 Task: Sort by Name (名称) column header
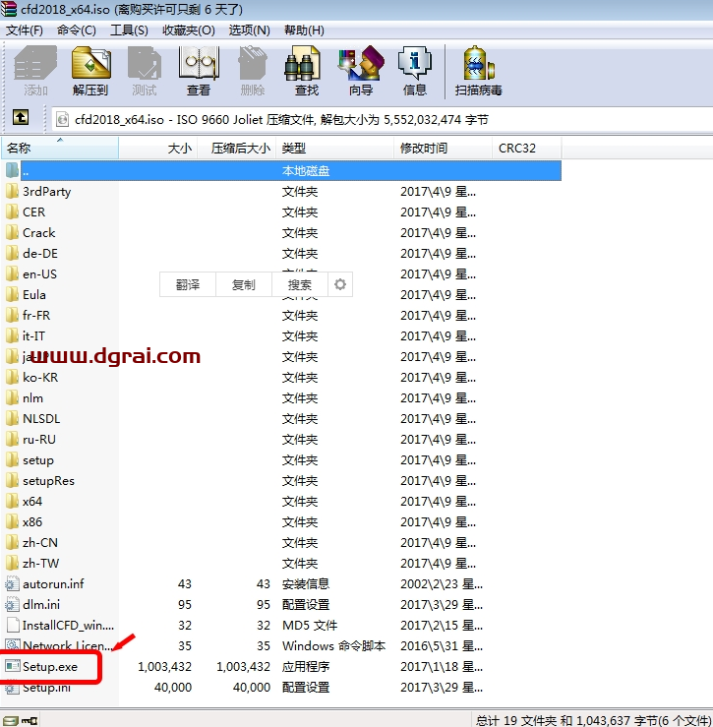[60, 148]
